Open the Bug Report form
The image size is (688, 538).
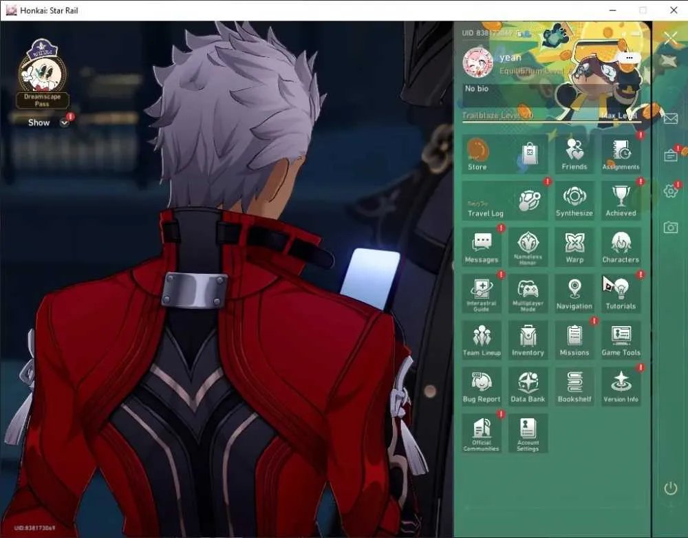(482, 387)
